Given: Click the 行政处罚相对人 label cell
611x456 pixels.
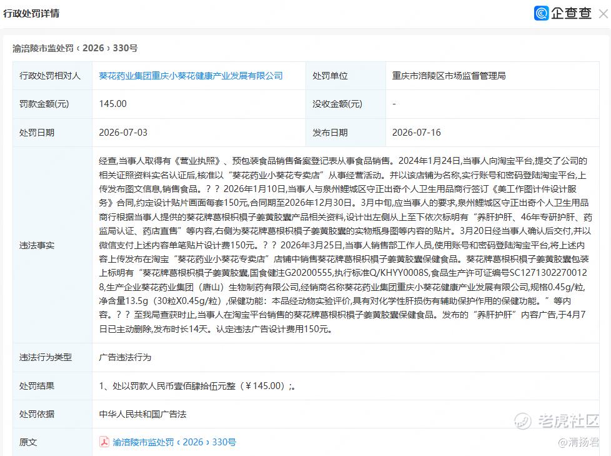Looking at the screenshot, I should click(52, 76).
